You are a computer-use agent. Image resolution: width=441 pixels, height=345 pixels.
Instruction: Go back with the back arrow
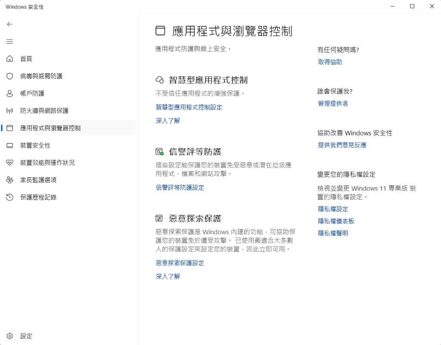(9, 24)
